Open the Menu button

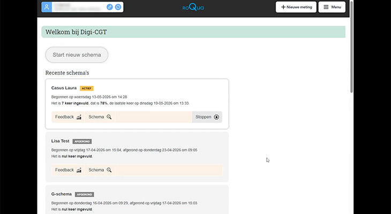coord(332,7)
